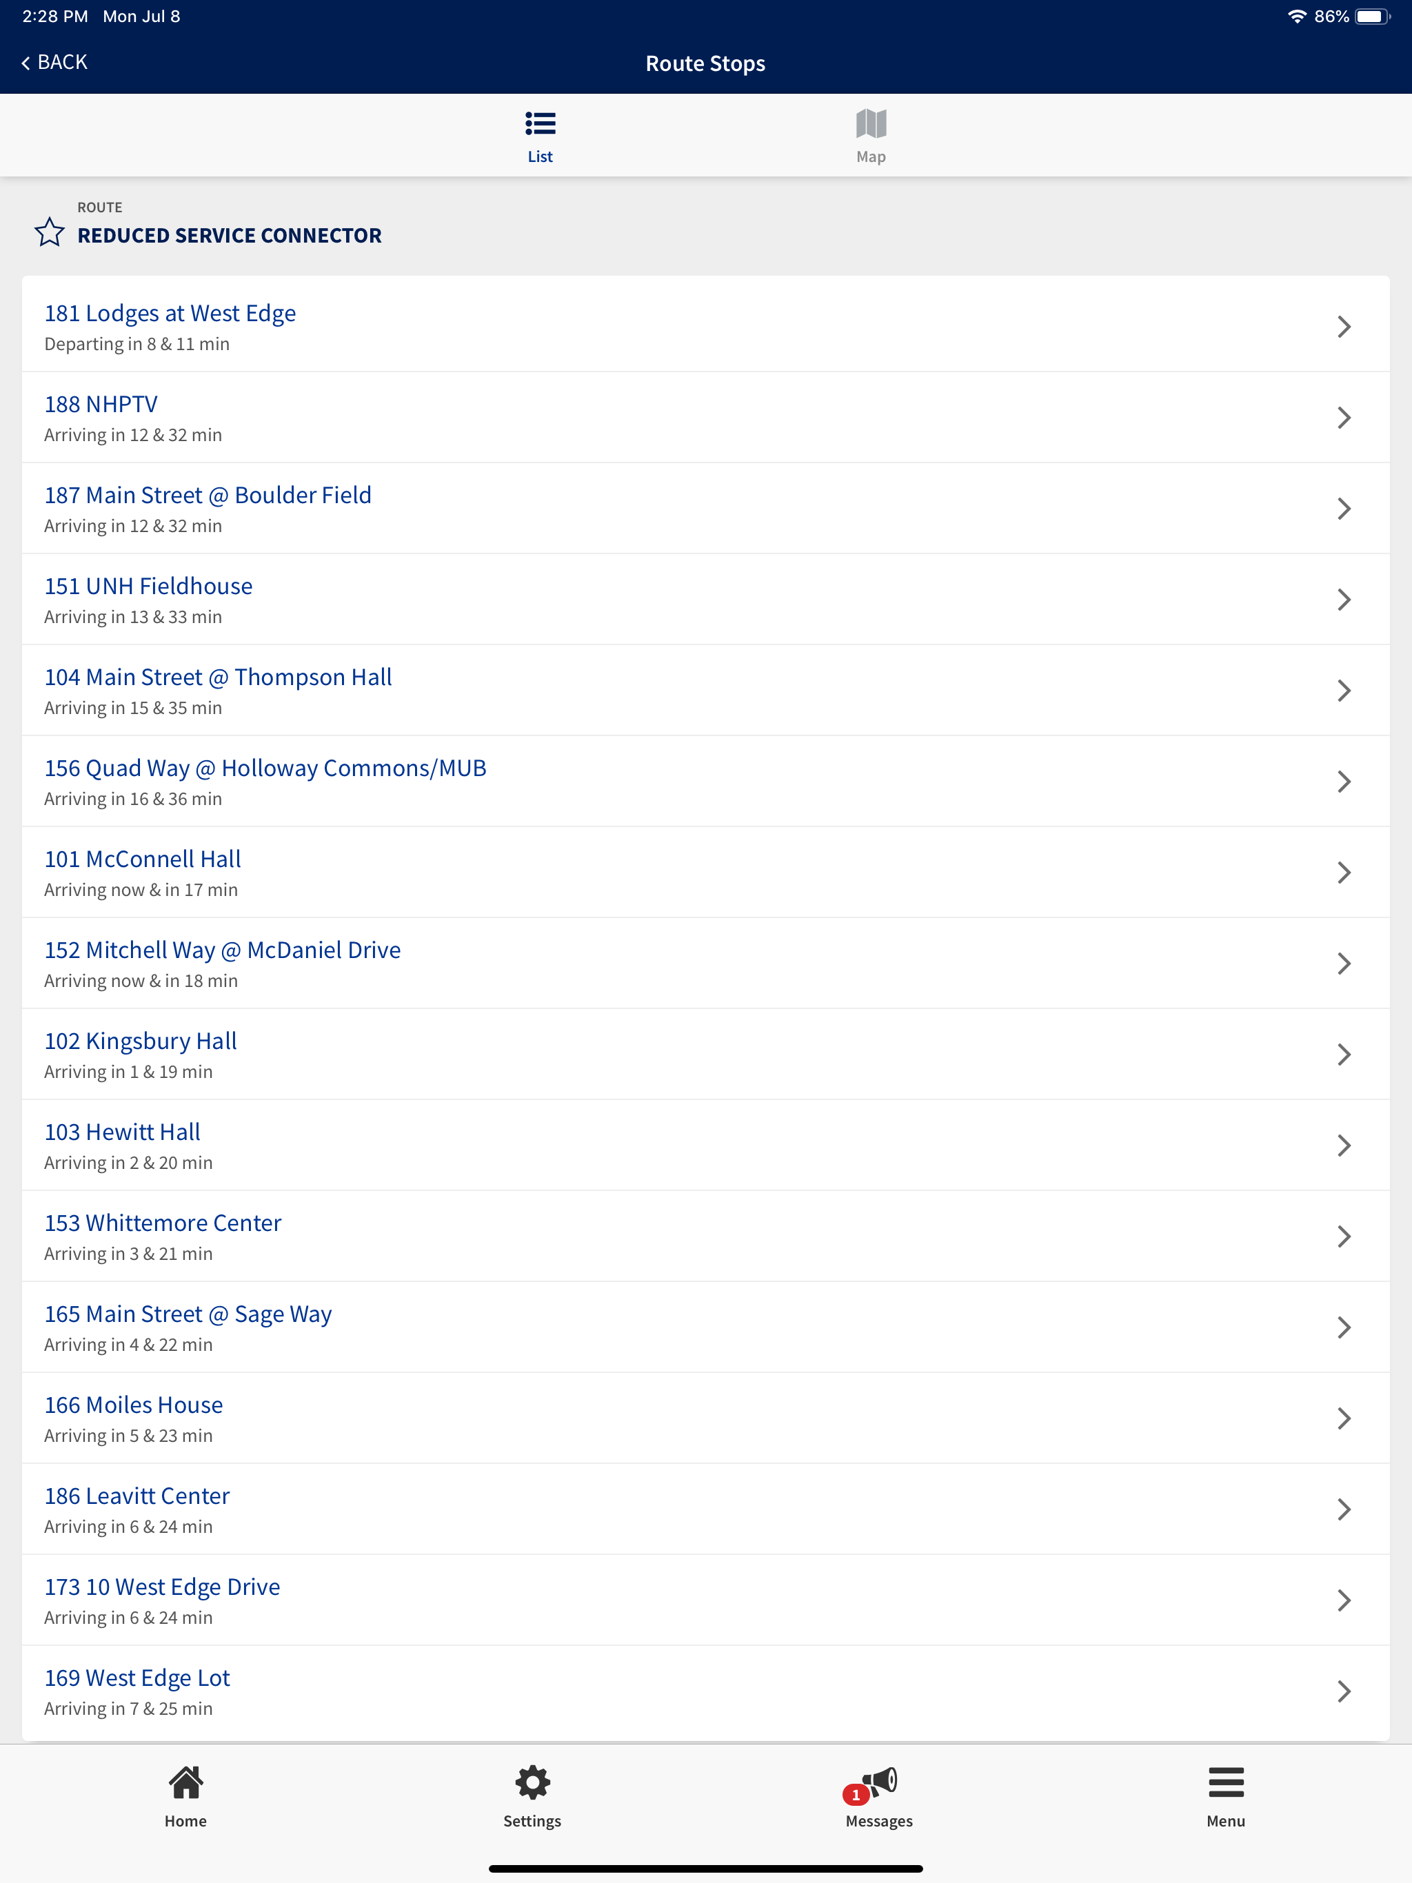Viewport: 1412px width, 1883px height.
Task: Tap 'Arriving now & in 18 min' text
Action: pos(141,981)
